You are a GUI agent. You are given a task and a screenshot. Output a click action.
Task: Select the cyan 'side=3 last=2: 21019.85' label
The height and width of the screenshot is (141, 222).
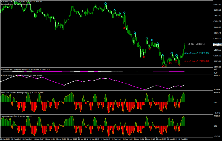tap(196, 53)
